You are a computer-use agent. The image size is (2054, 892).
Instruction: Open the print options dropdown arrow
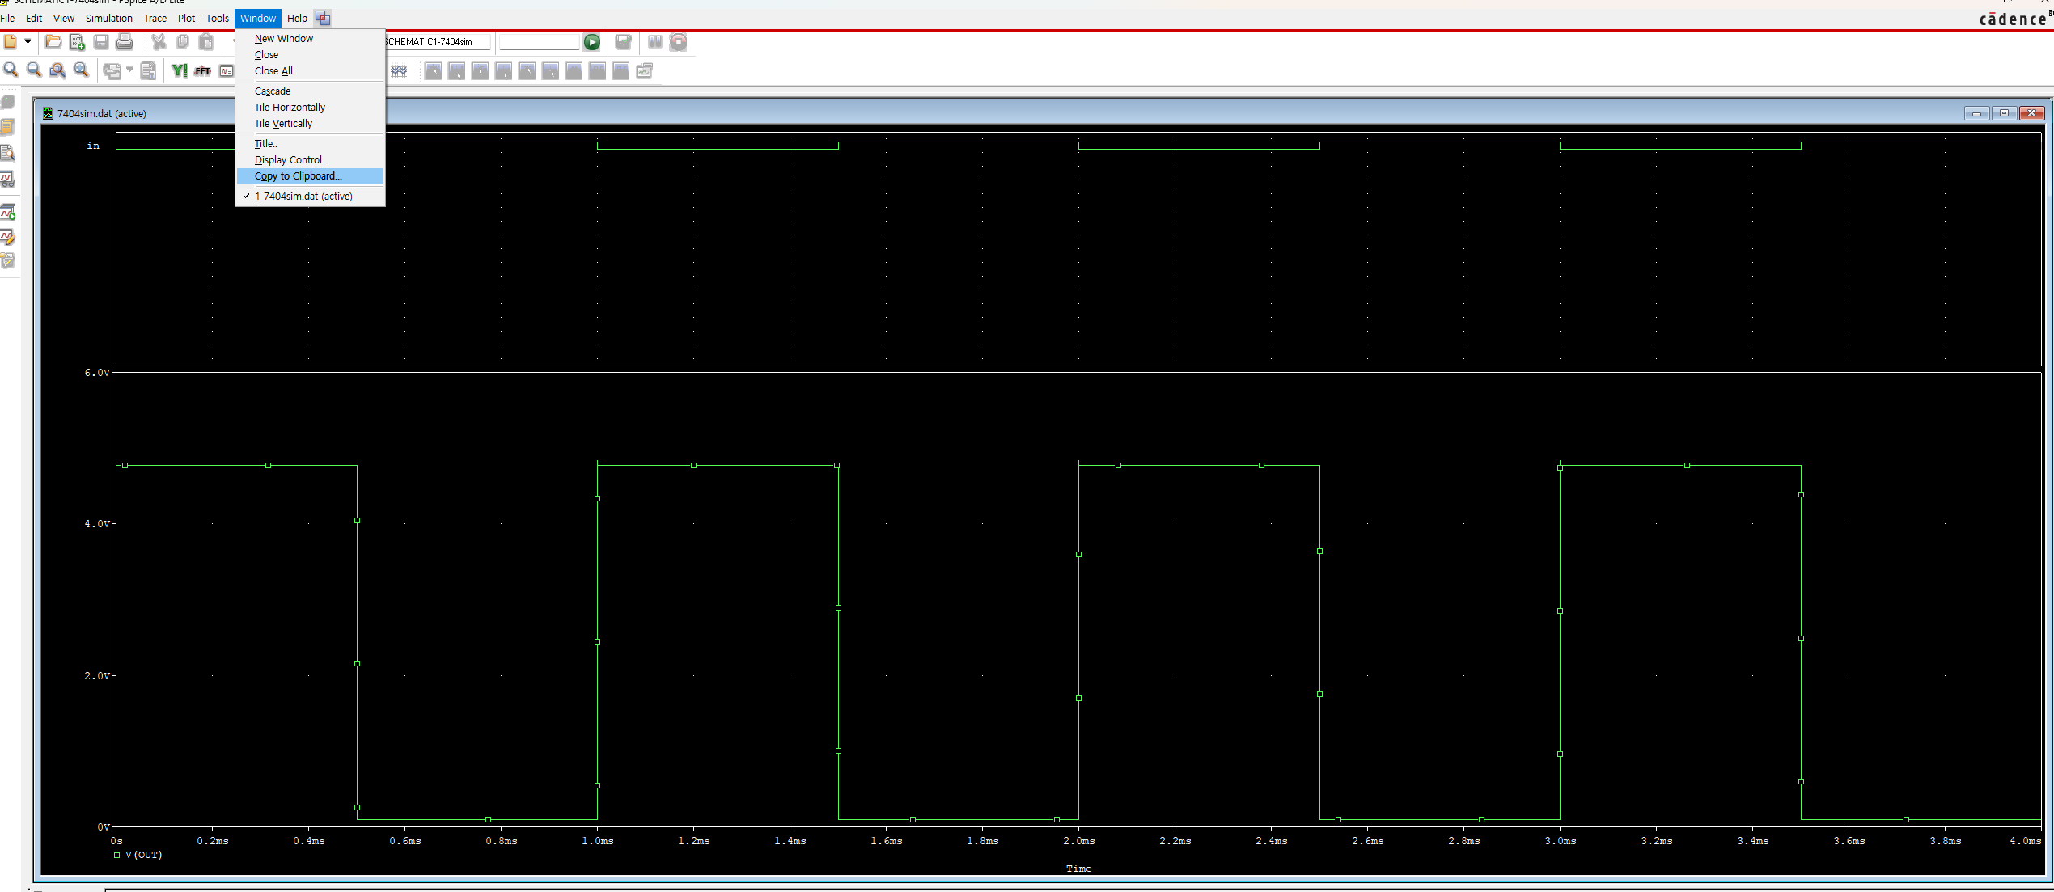129,70
